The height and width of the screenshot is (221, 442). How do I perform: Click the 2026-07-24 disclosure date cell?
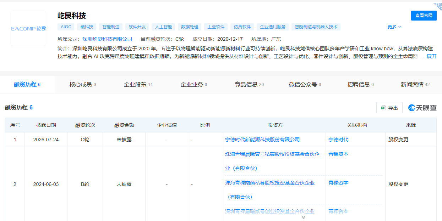click(x=46, y=140)
